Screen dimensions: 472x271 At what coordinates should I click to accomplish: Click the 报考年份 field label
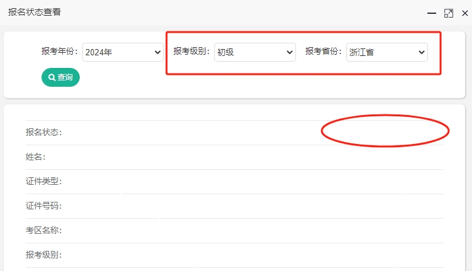point(60,52)
